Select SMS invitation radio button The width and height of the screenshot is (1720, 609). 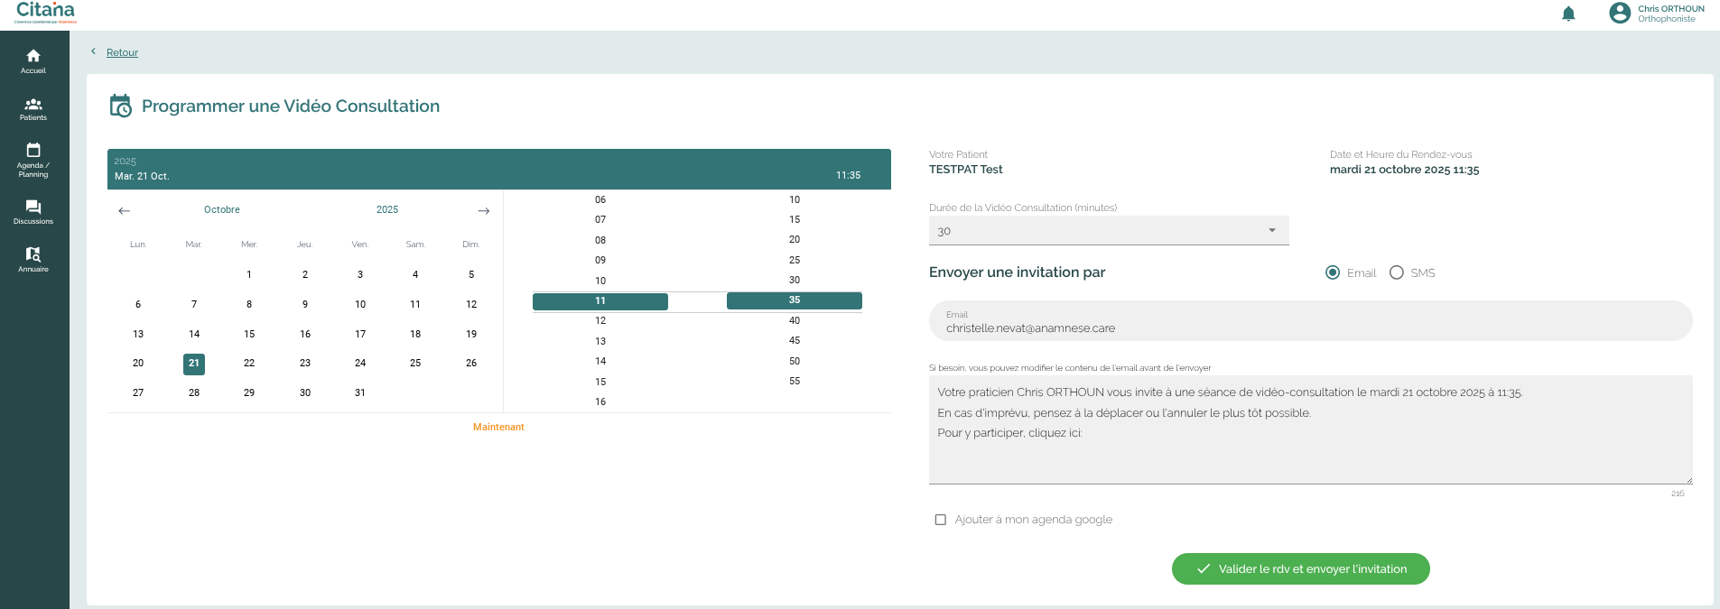(1397, 272)
